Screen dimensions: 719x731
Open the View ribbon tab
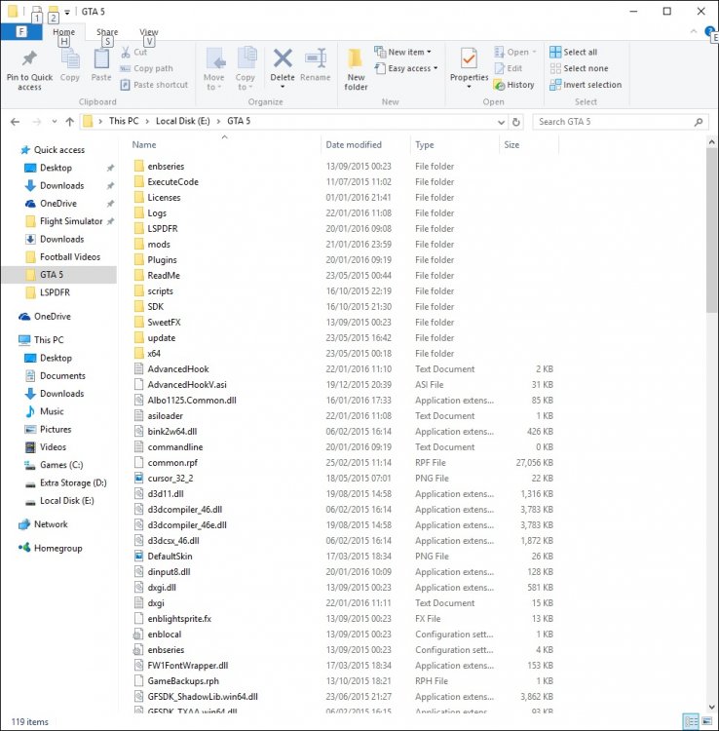[149, 32]
